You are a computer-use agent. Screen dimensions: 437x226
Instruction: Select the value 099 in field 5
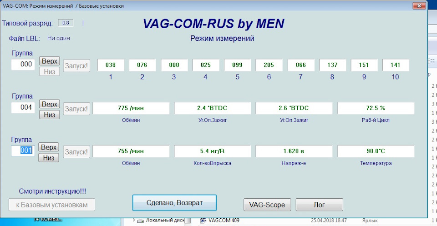pos(237,65)
